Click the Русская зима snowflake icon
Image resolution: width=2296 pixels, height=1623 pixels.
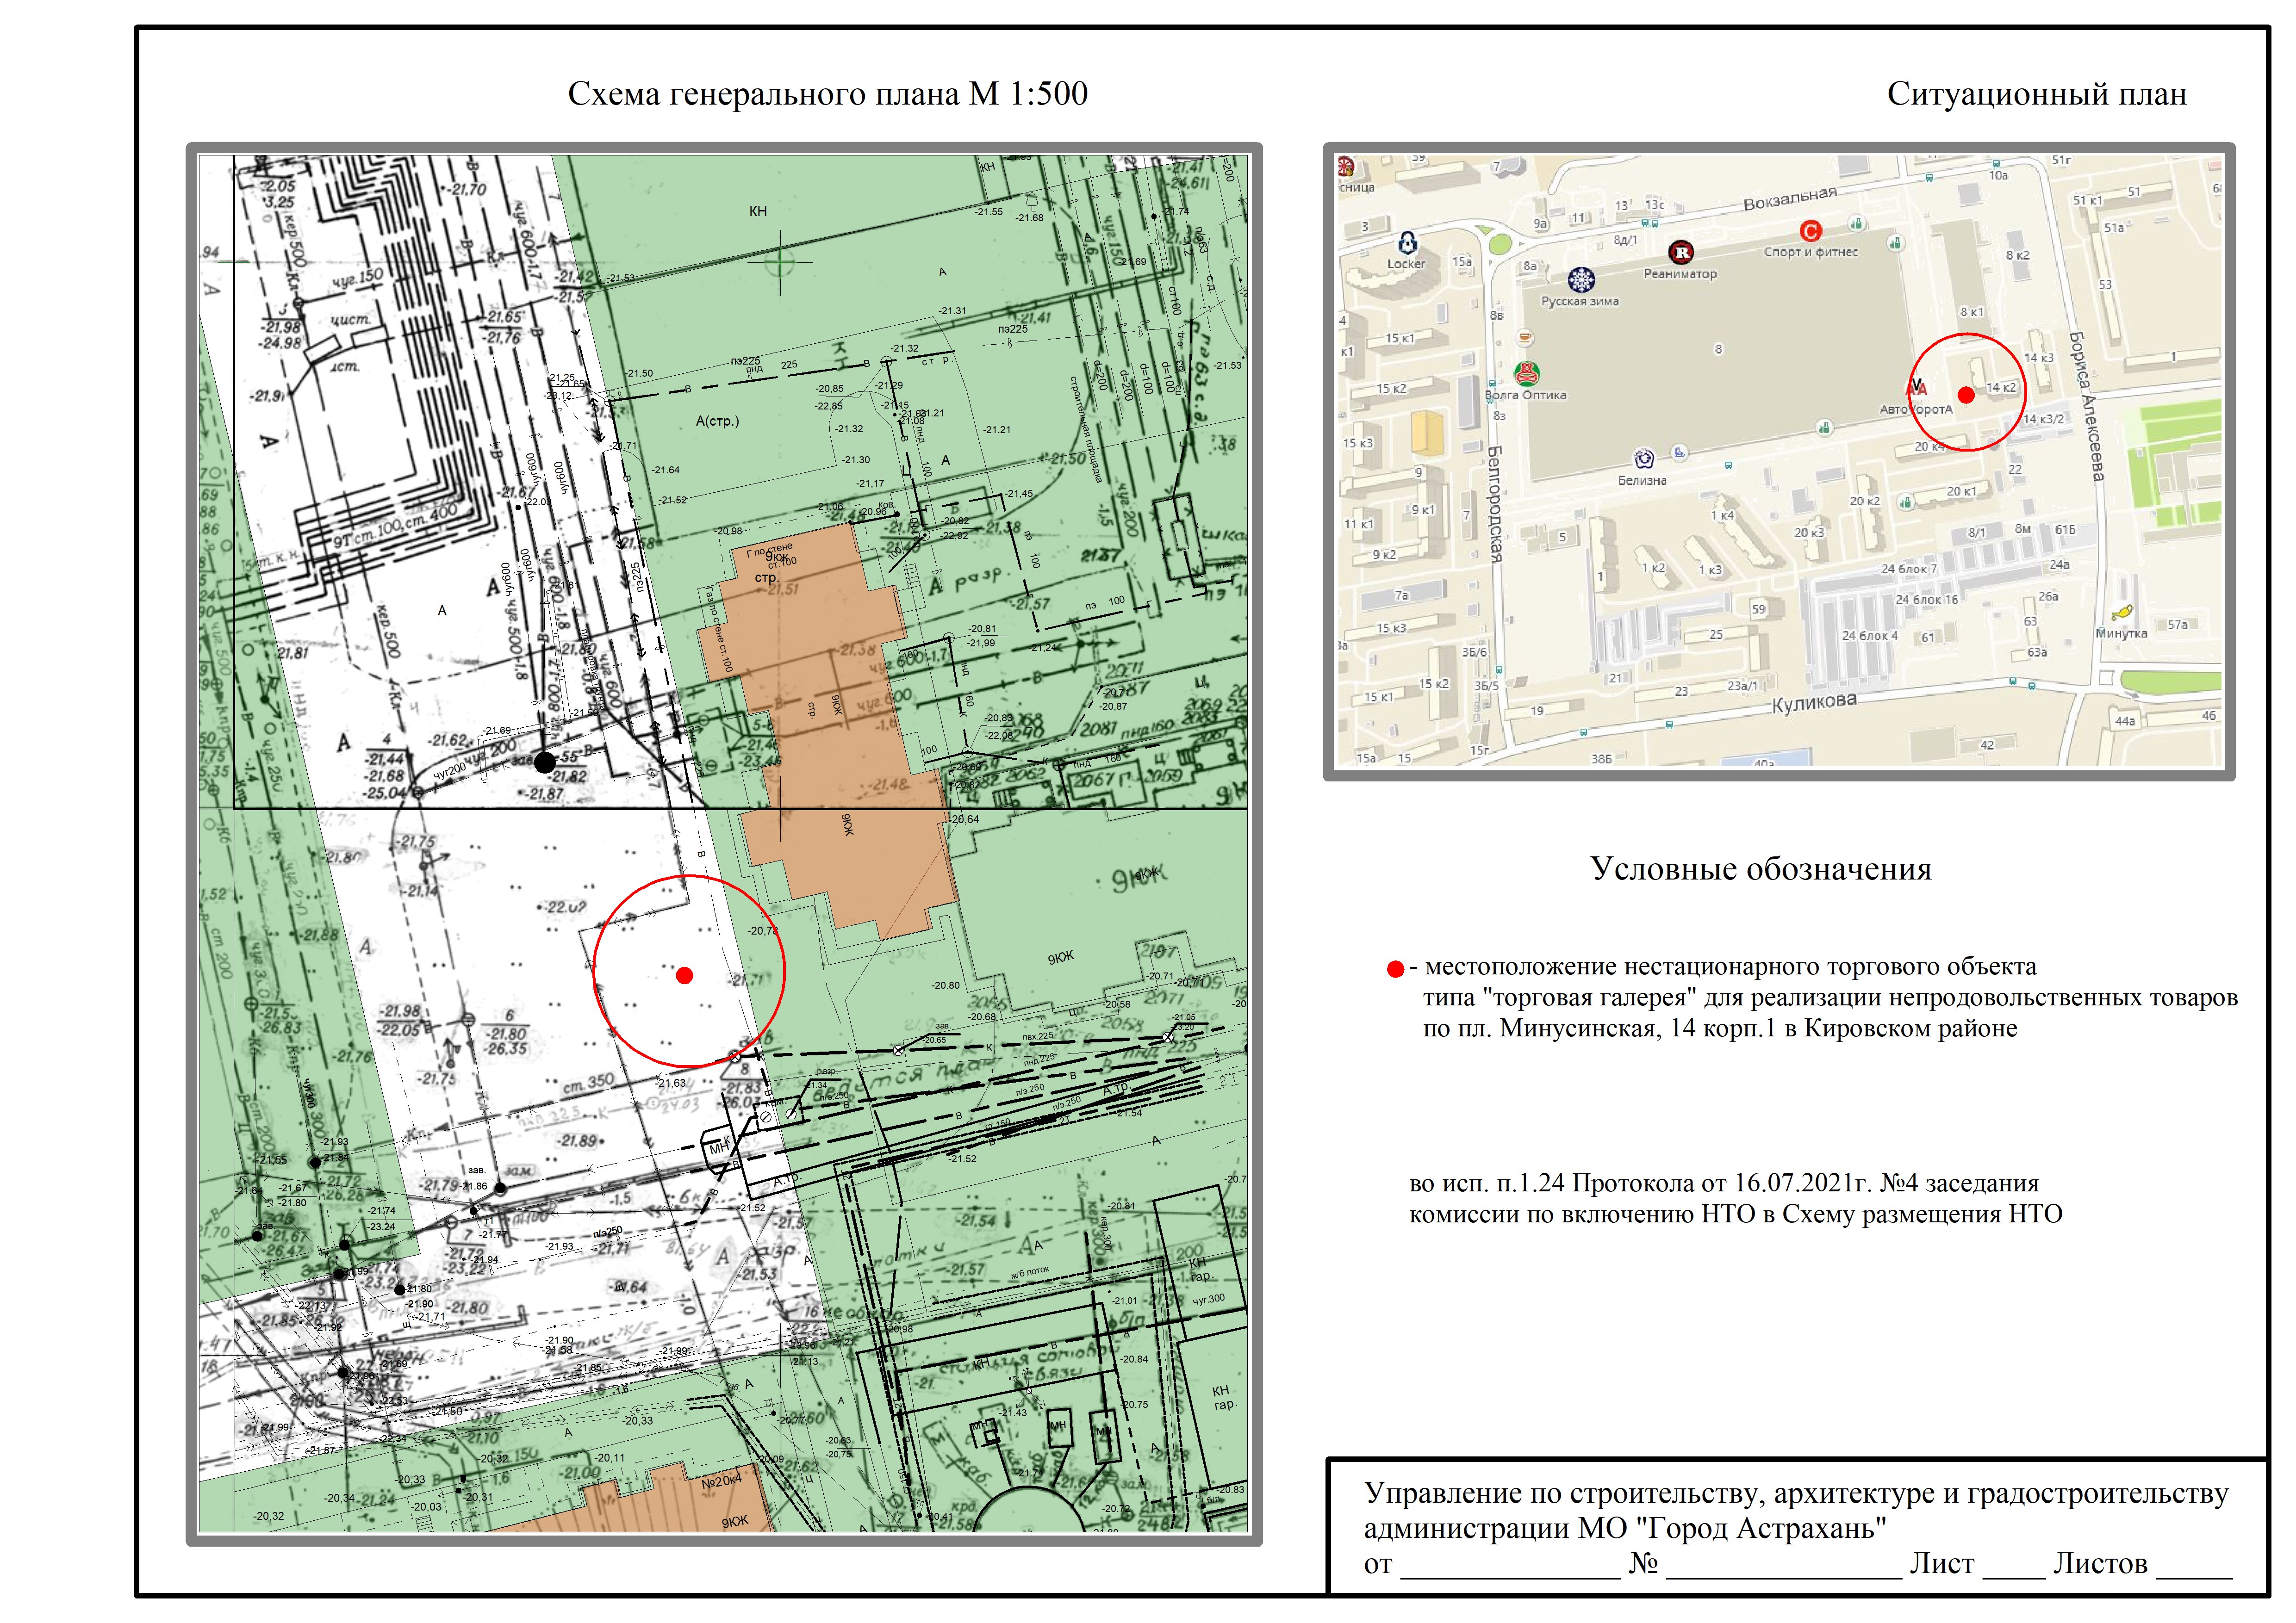tap(1580, 280)
